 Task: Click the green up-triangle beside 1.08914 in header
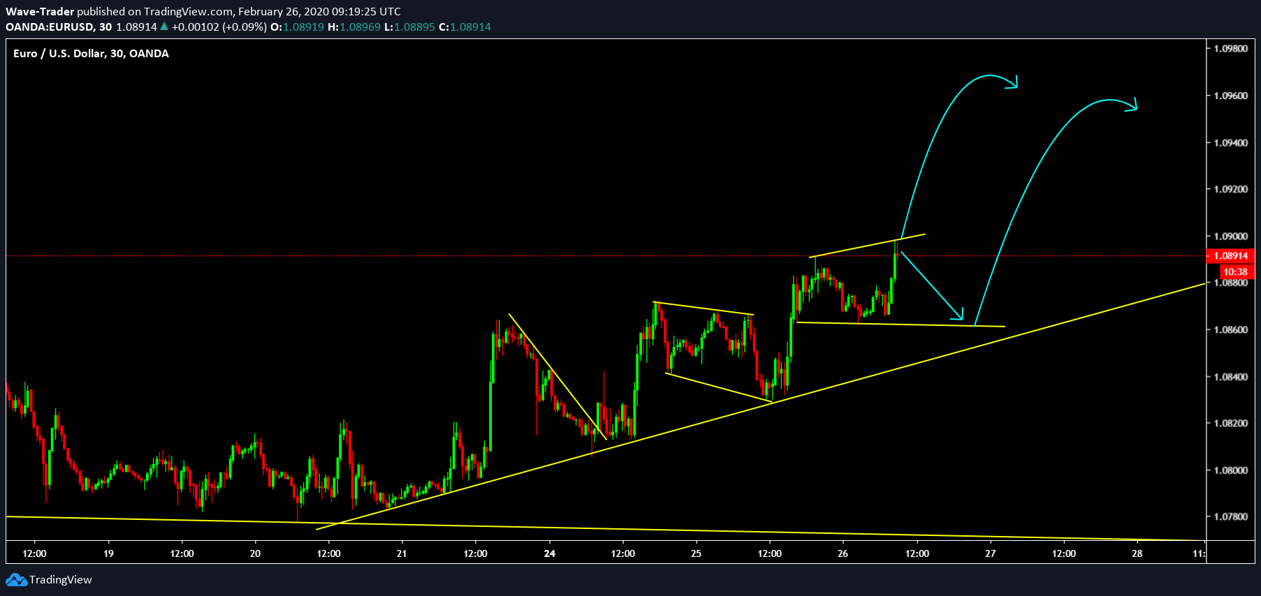tap(164, 27)
